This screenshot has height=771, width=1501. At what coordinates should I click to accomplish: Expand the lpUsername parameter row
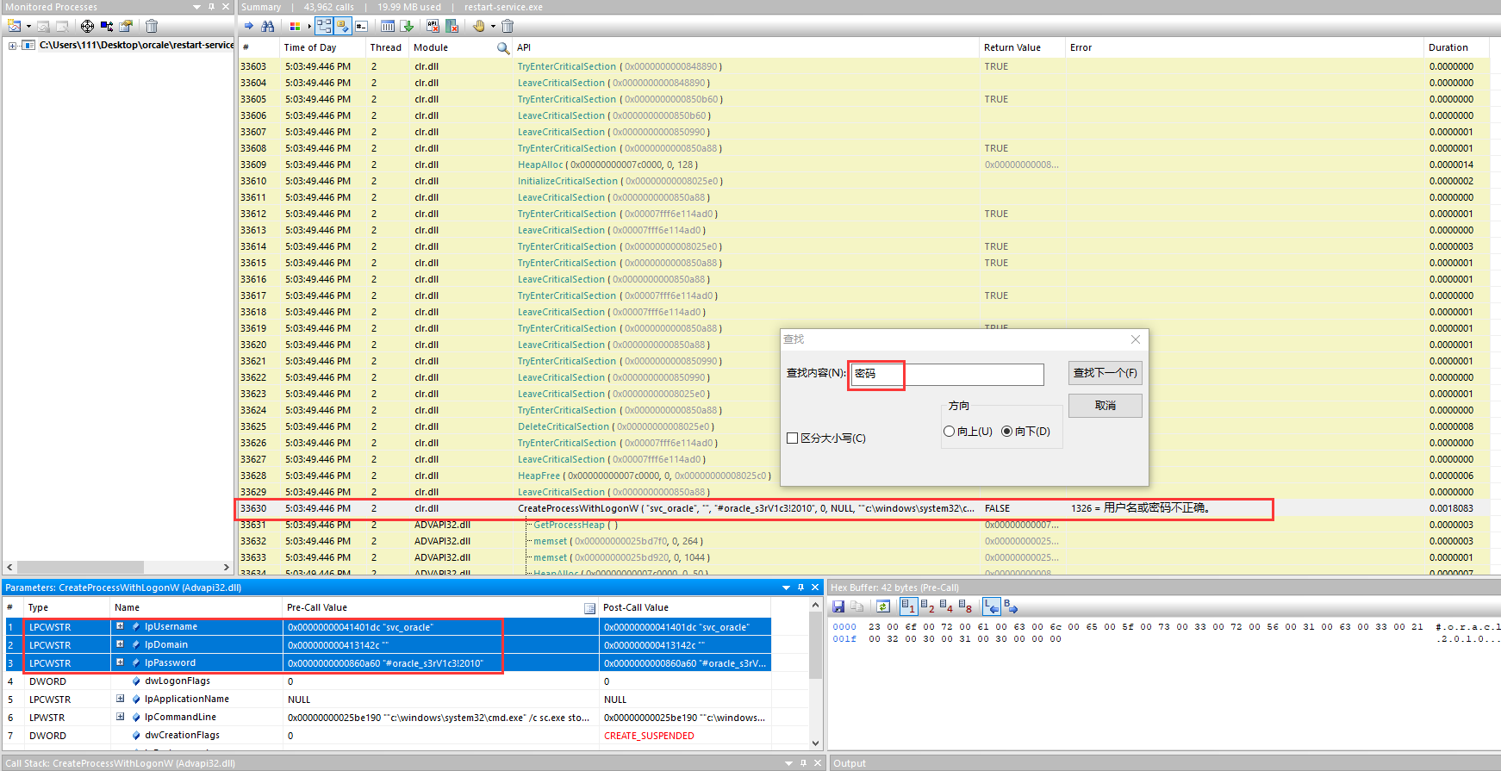click(120, 626)
